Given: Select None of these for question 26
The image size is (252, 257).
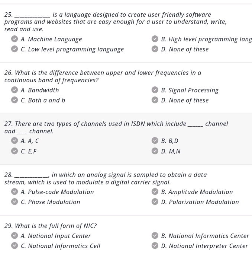Looking at the screenshot, I should pyautogui.click(x=185, y=100).
